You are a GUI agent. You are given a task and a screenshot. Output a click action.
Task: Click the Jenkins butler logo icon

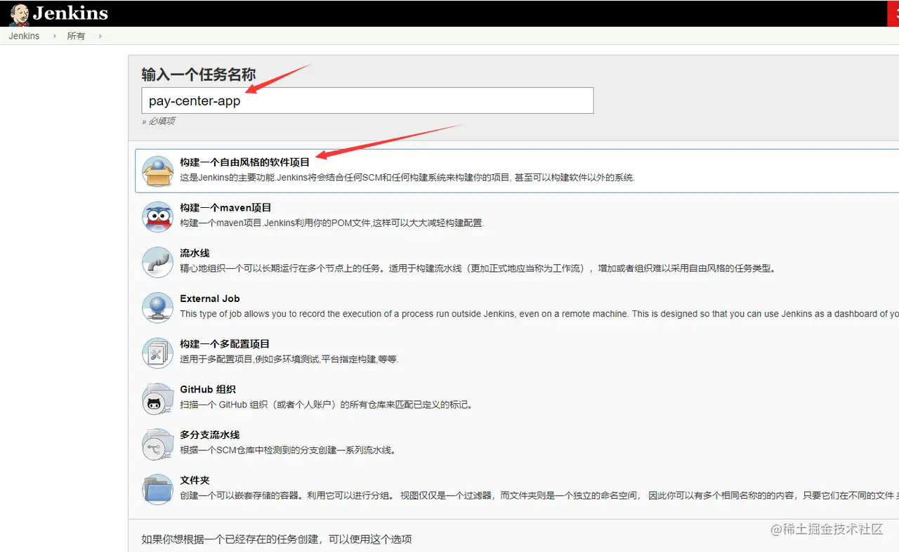[19, 13]
